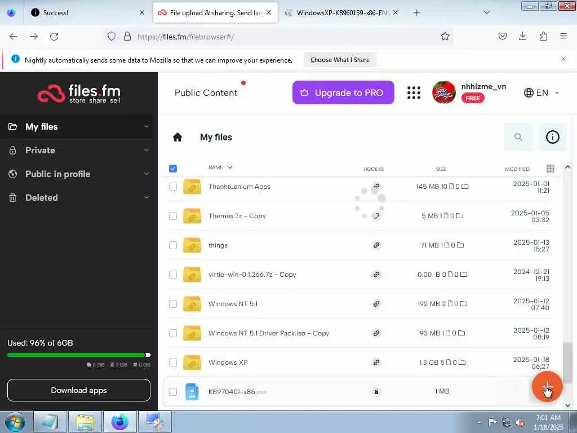Click share link icon for Windows XP folder
The height and width of the screenshot is (433, 577).
click(376, 363)
